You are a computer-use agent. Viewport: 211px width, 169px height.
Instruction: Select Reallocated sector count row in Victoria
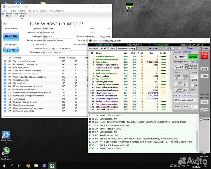click(x=129, y=68)
